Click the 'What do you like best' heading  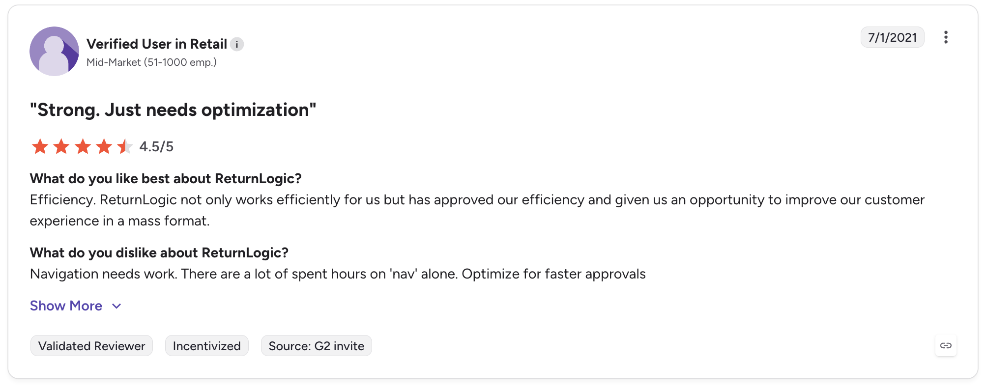tap(166, 178)
